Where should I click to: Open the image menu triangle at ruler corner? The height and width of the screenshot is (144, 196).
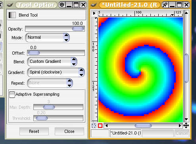click(94, 13)
